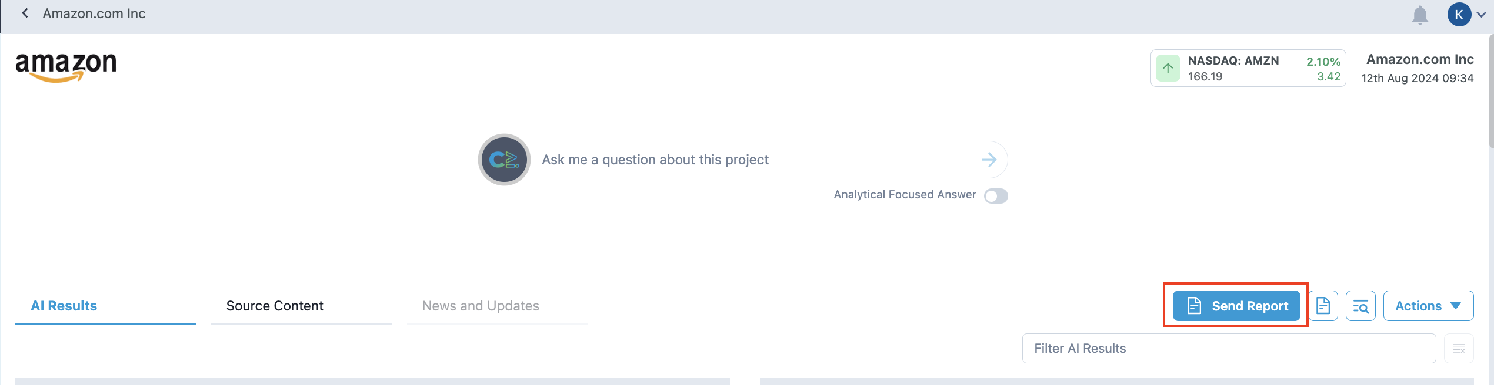This screenshot has height=385, width=1494.
Task: Open the user account menu chevron
Action: tap(1482, 15)
